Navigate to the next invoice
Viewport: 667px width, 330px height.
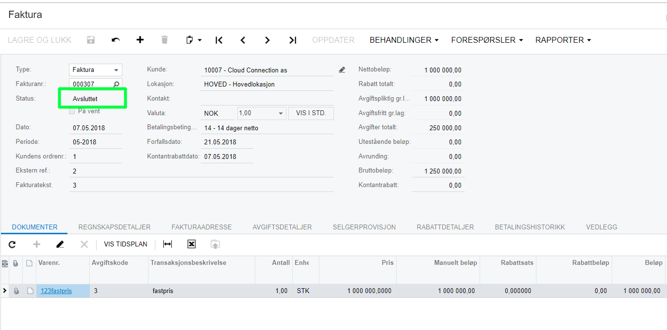click(x=267, y=40)
